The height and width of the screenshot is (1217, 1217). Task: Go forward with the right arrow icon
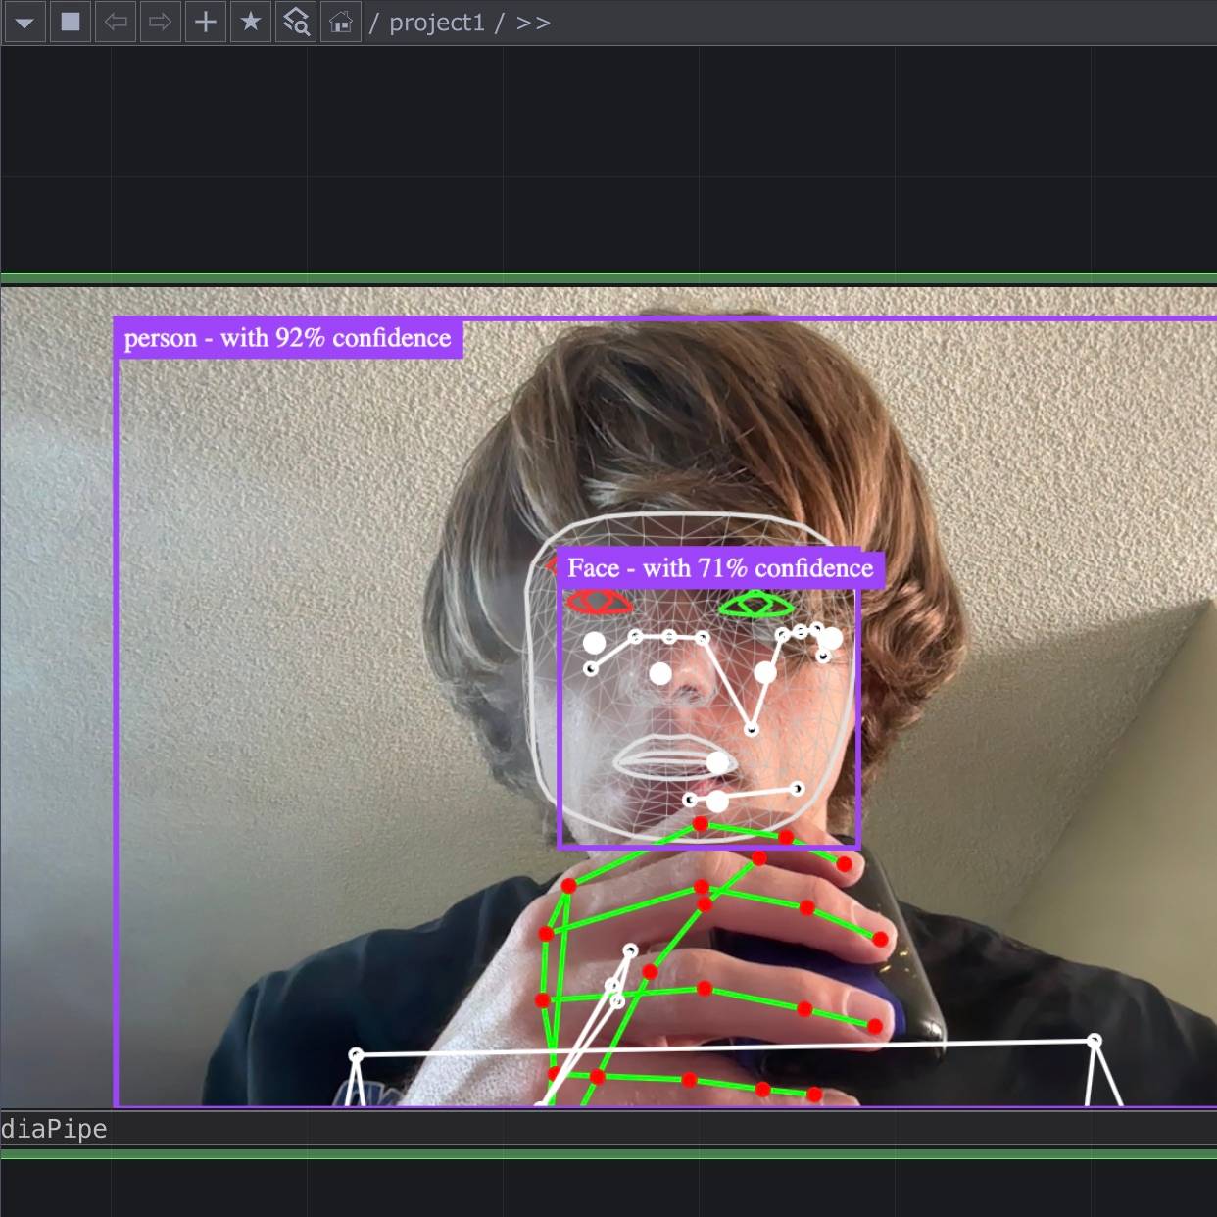point(161,22)
